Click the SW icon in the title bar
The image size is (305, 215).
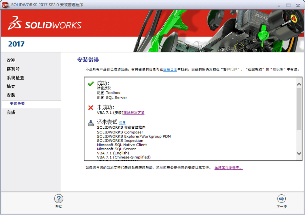(4, 5)
